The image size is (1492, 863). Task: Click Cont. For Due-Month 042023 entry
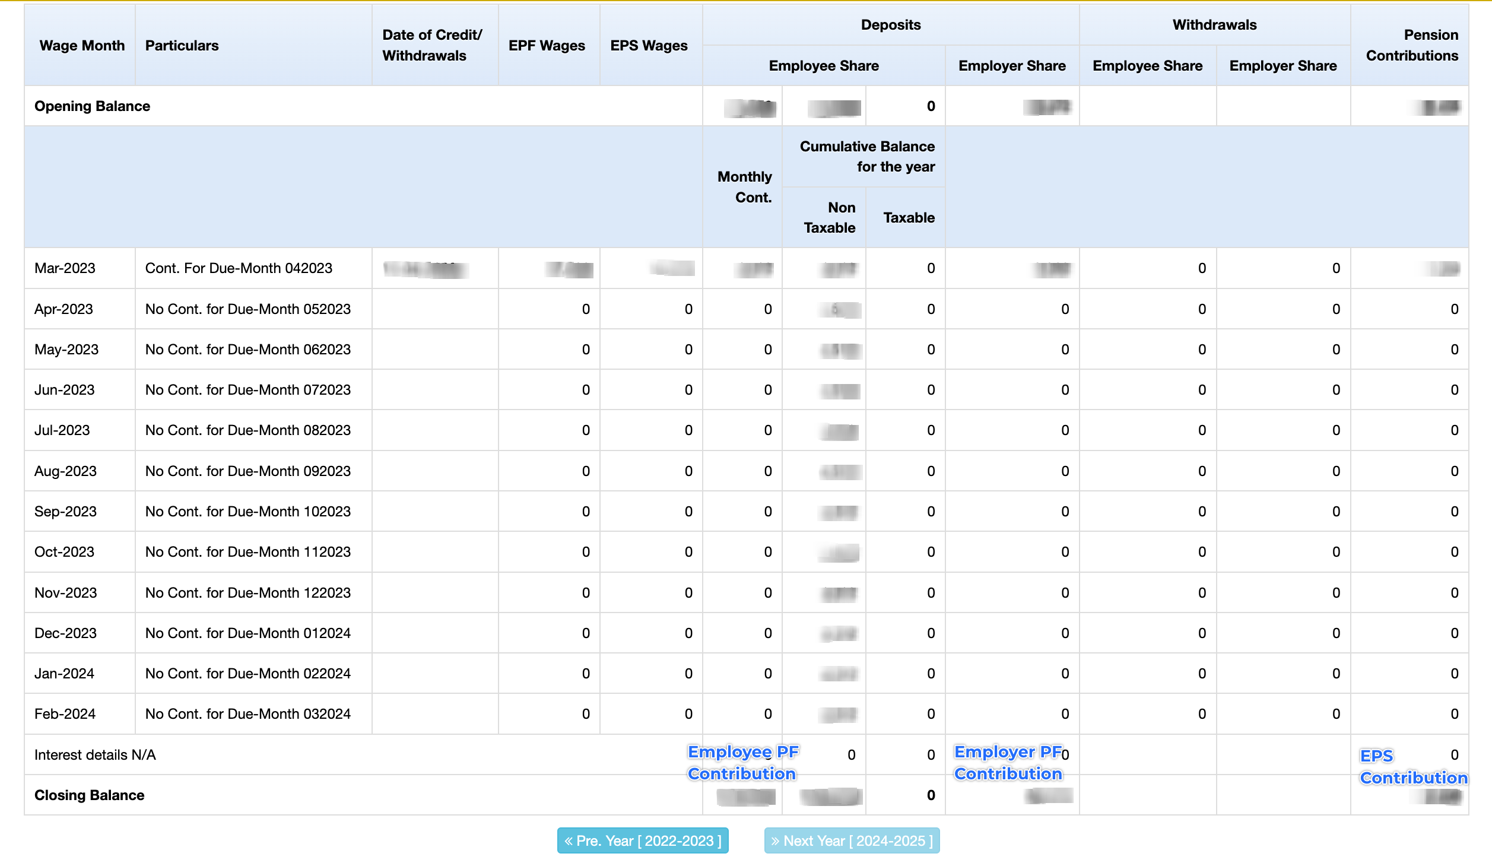tap(239, 268)
